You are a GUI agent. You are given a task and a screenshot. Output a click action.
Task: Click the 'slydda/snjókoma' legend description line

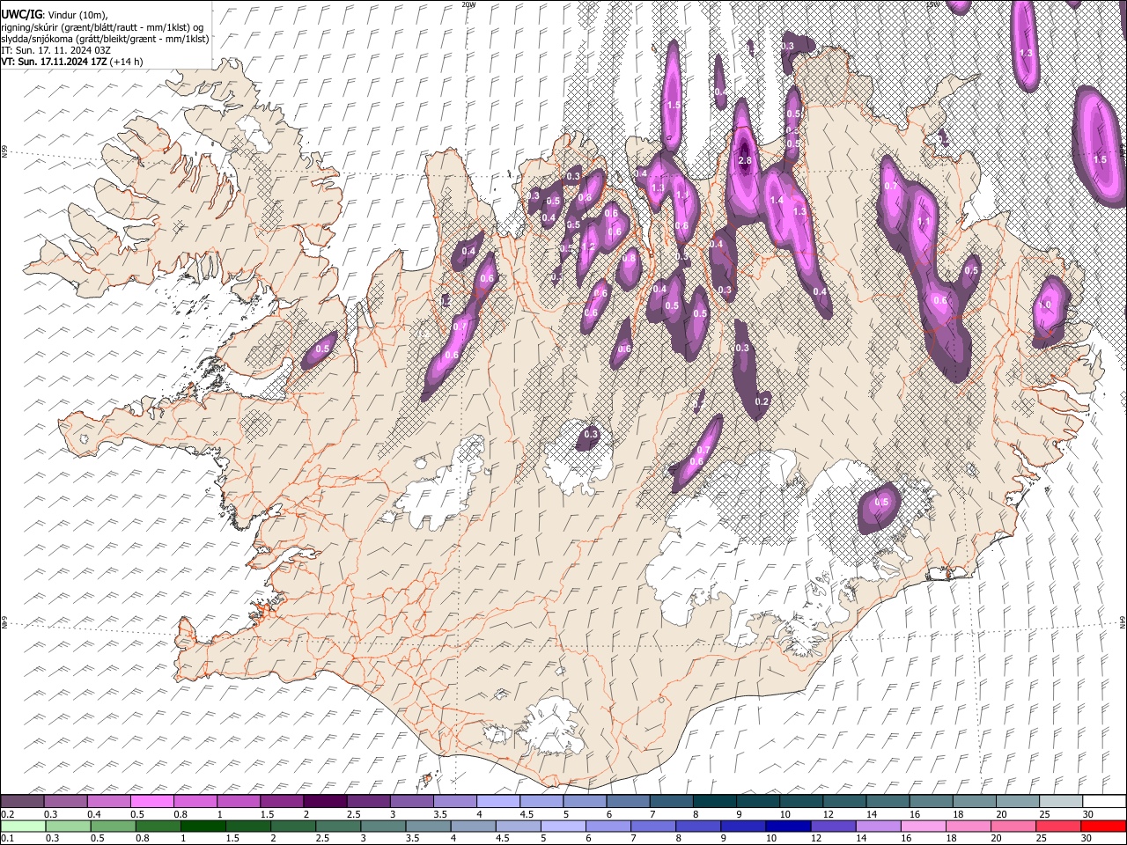pyautogui.click(x=105, y=39)
